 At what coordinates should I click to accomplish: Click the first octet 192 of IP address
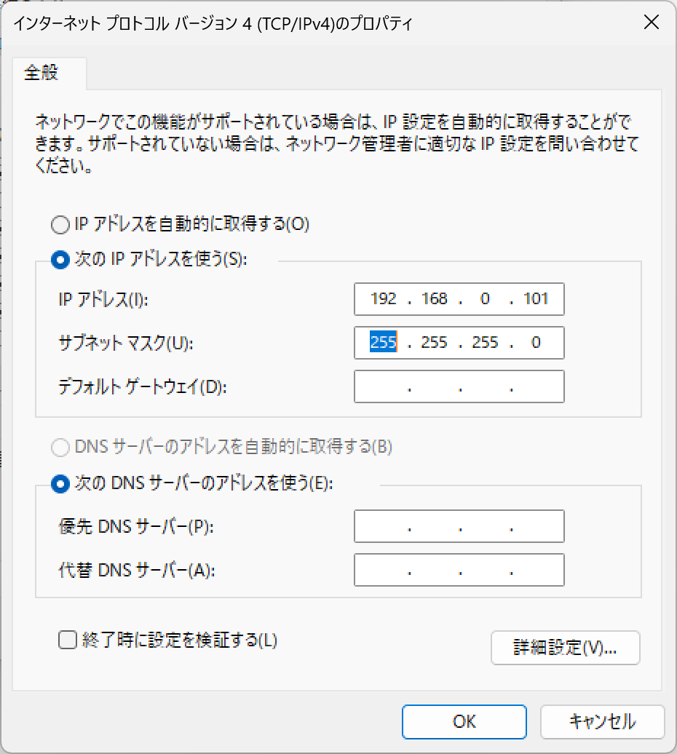coord(384,298)
